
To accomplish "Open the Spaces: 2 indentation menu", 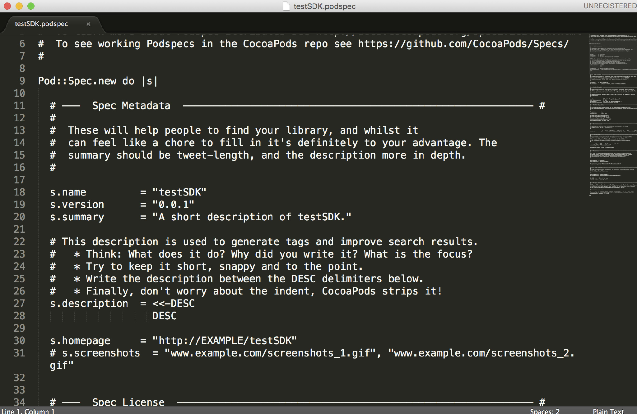I will [x=545, y=411].
